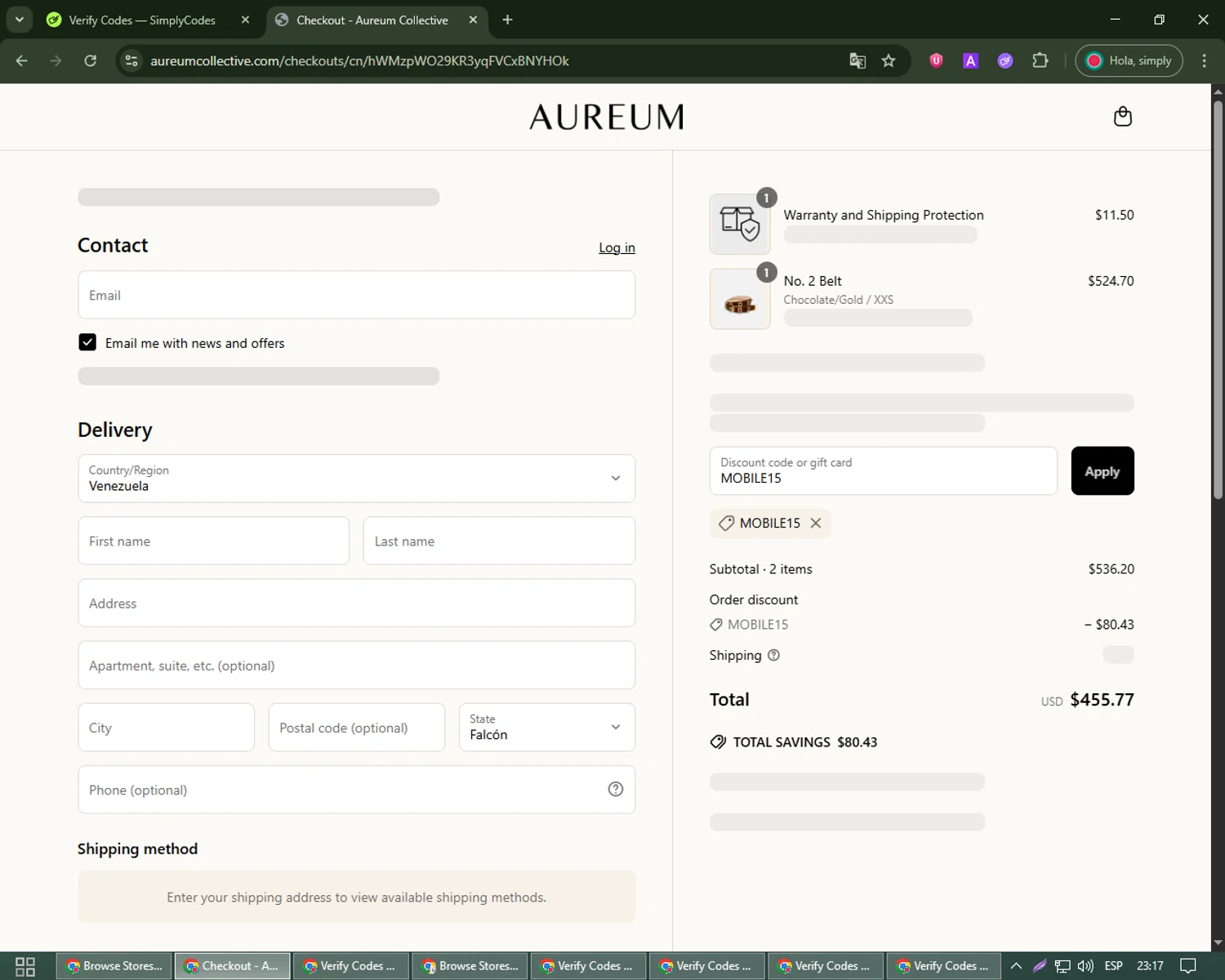Open Windows Task View icon
The width and height of the screenshot is (1225, 980).
(x=25, y=966)
